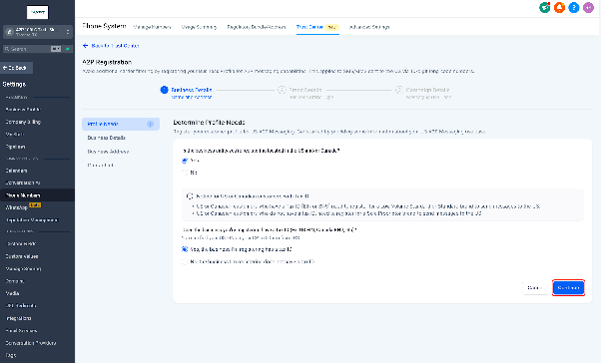Open the blue help question-mark icon

click(574, 7)
